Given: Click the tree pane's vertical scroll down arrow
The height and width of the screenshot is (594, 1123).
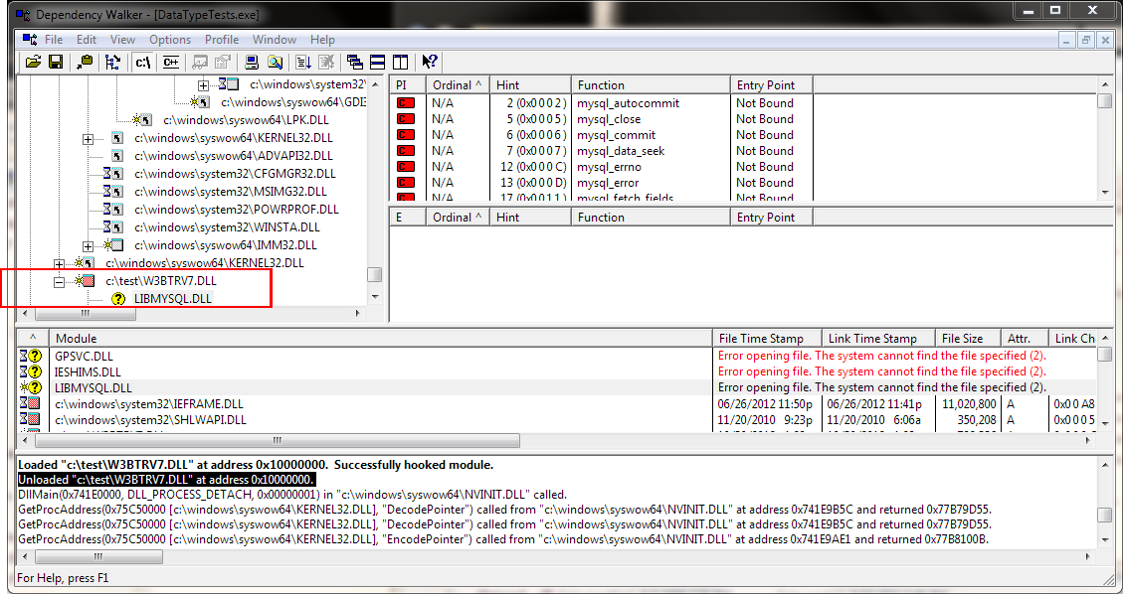Looking at the screenshot, I should [375, 297].
